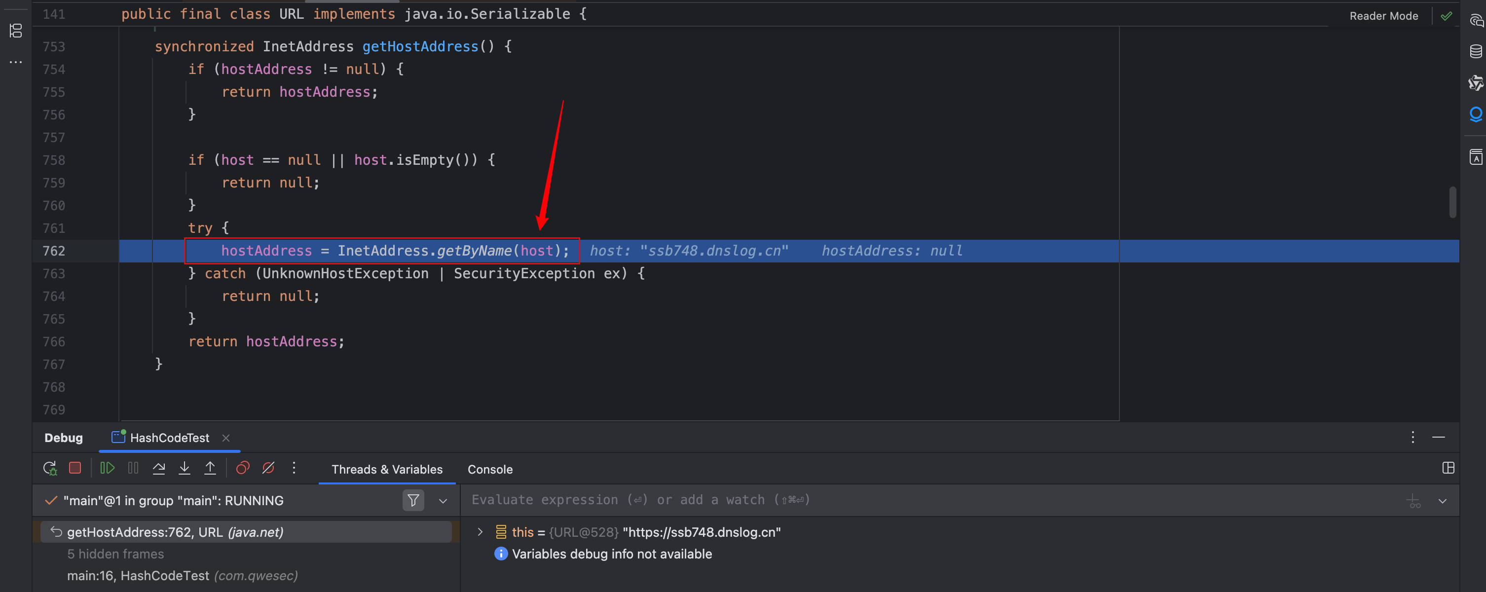Toggle the frames filter funnel button
This screenshot has width=1486, height=592.
pos(413,500)
